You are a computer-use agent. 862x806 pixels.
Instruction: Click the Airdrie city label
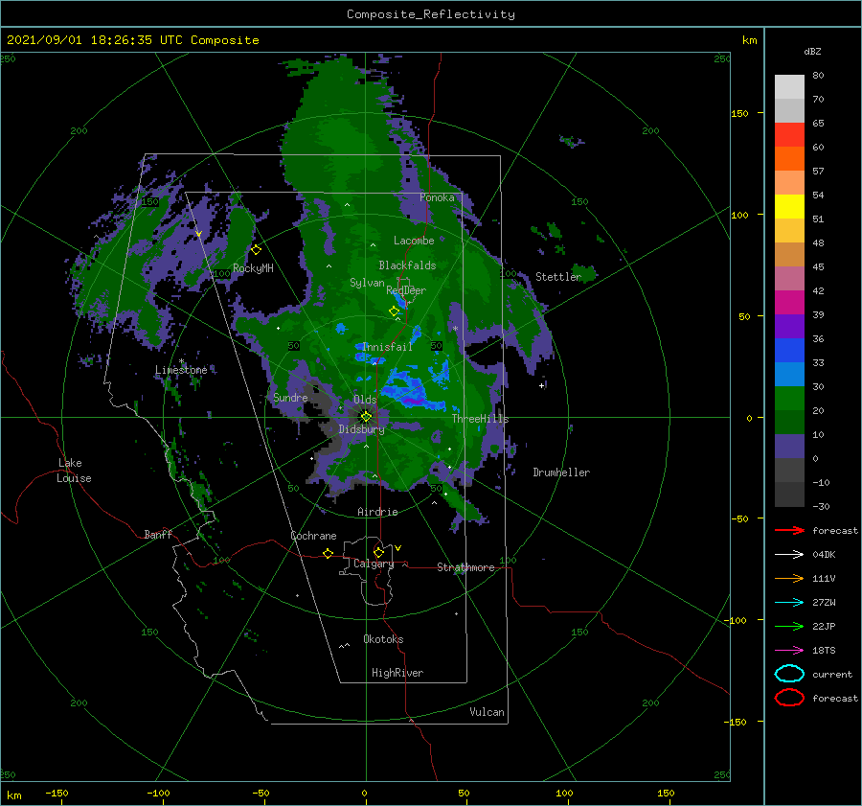click(377, 512)
